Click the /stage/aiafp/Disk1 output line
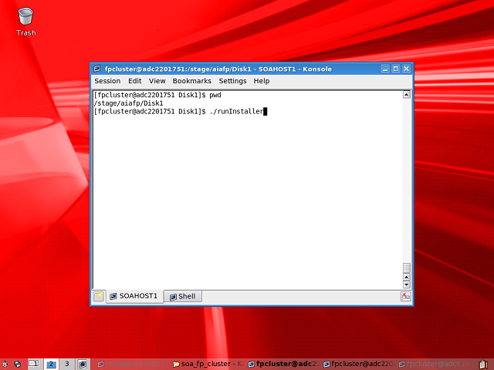Screen dimensions: 494x370 129,103
